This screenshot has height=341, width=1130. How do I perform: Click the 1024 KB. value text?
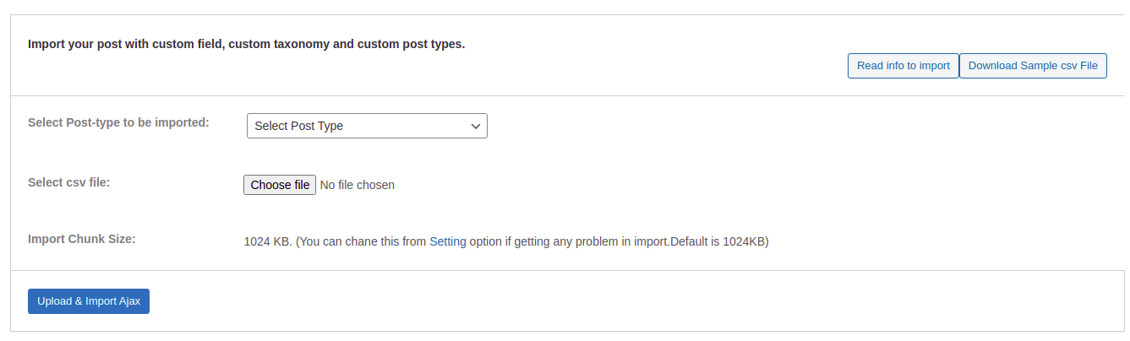268,241
